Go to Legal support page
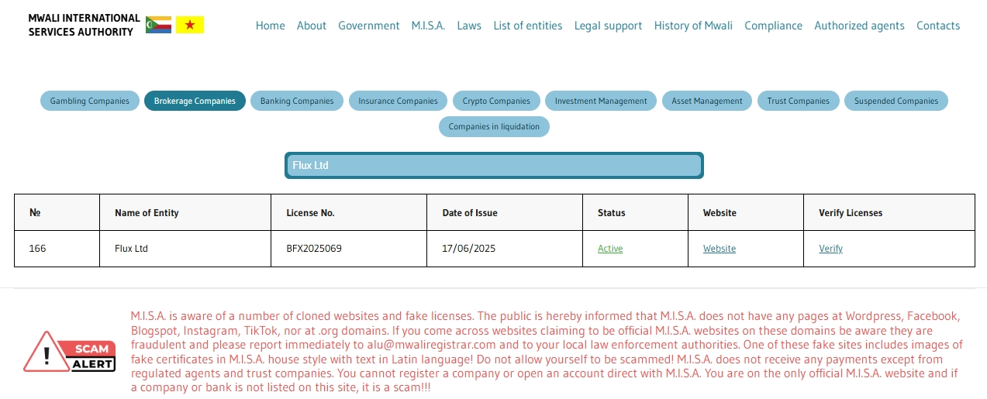 point(608,26)
